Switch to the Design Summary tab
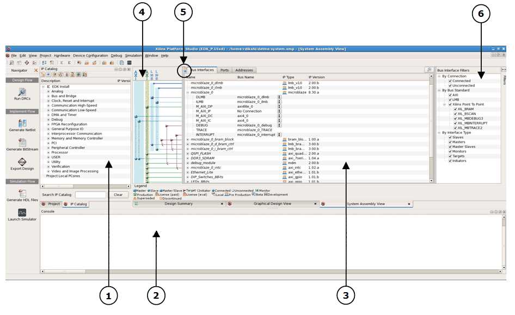 [179, 204]
